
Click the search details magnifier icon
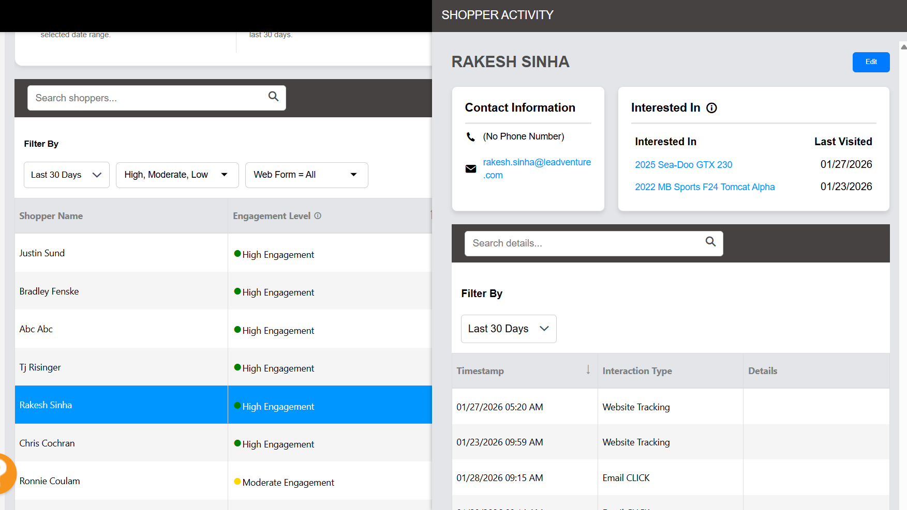[710, 241]
